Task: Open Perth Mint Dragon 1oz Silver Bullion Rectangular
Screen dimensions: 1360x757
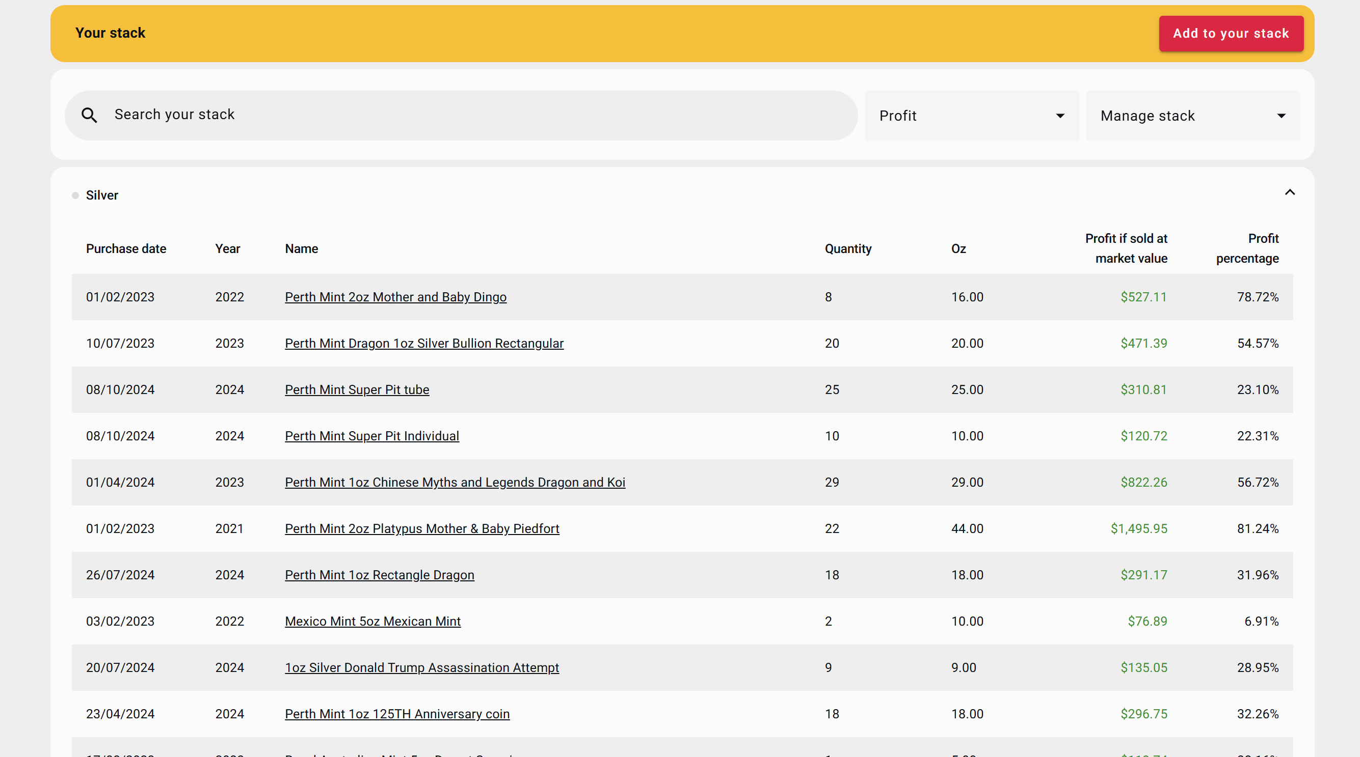Action: coord(424,344)
